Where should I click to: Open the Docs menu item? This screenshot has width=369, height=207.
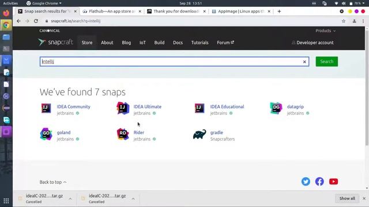tap(178, 43)
